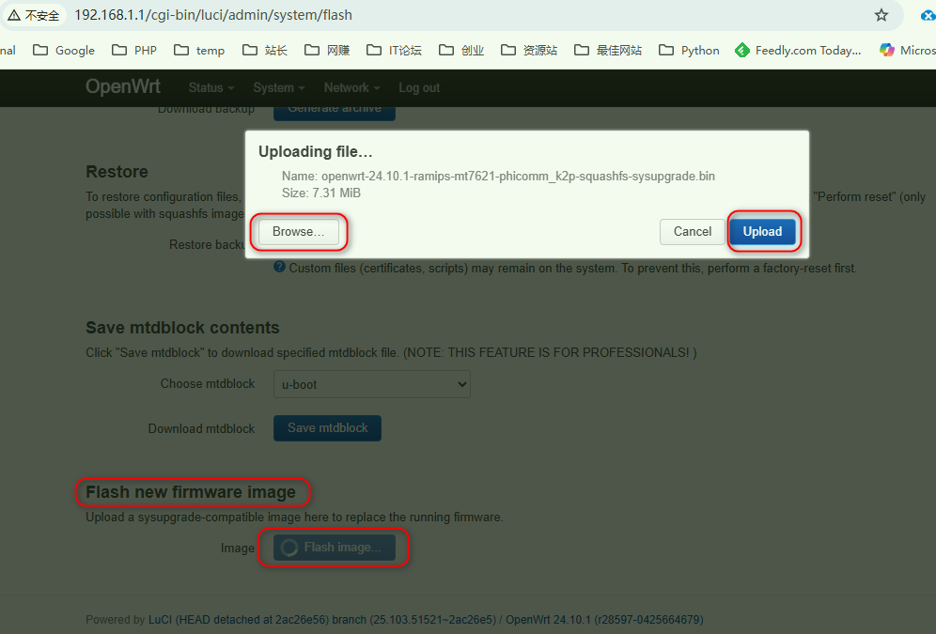Viewport: 936px width, 634px height.
Task: Click the OpenWrt brand logo
Action: [123, 87]
